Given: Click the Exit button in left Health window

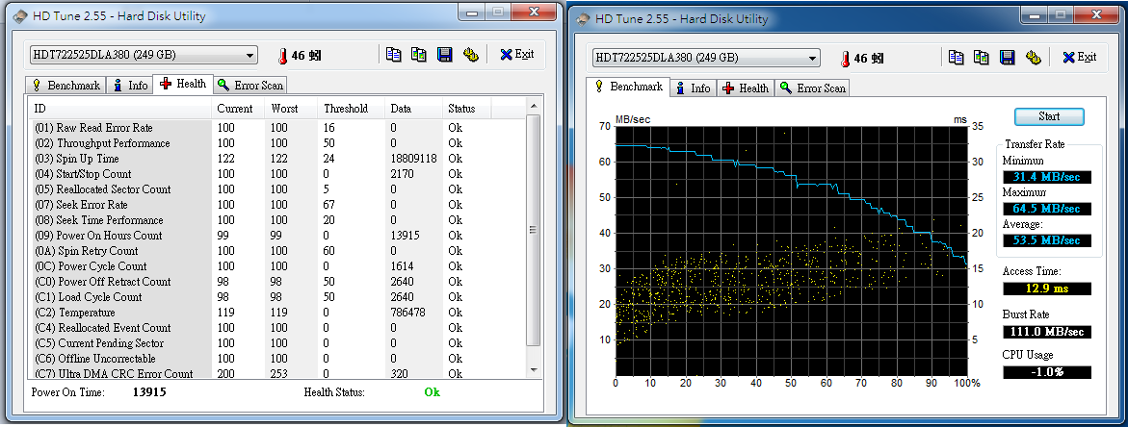Looking at the screenshot, I should coord(516,55).
